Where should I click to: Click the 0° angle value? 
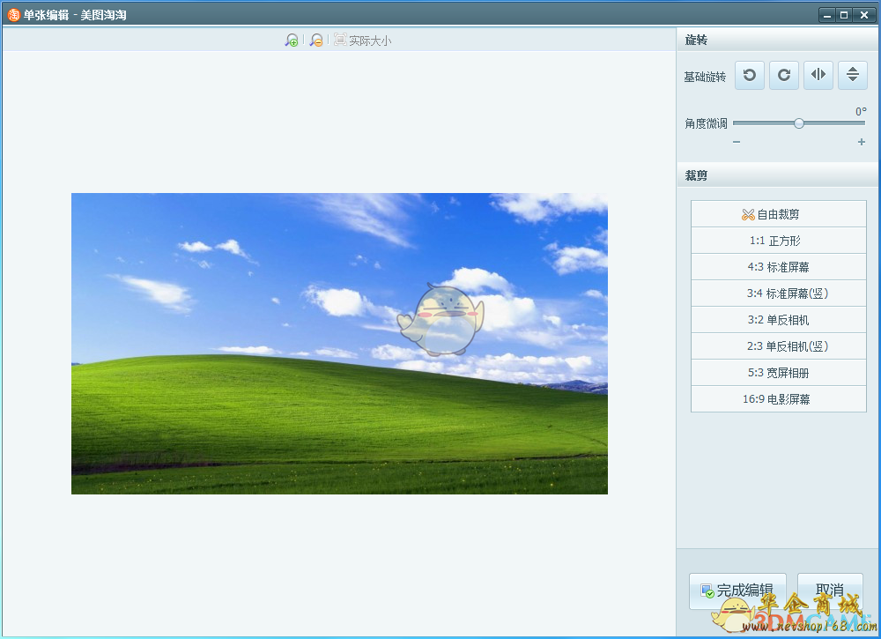pyautogui.click(x=861, y=111)
